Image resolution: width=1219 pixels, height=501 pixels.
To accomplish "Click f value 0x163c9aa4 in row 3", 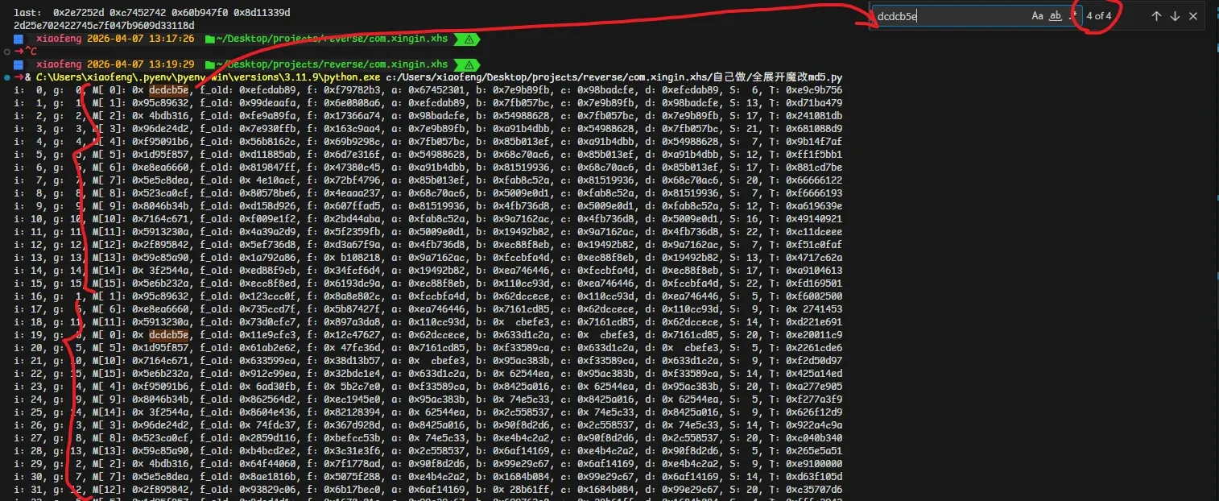I will point(352,129).
